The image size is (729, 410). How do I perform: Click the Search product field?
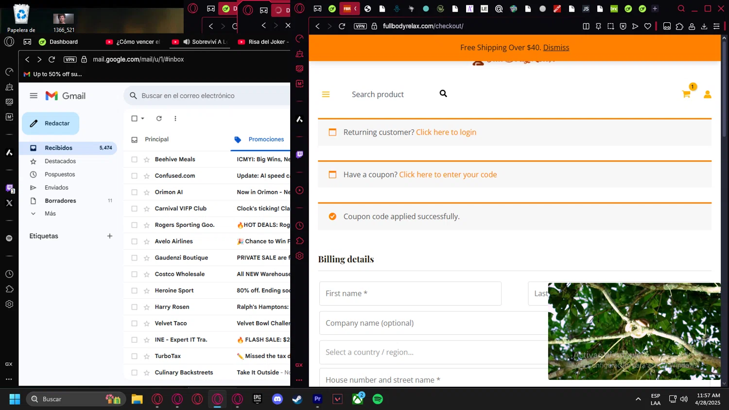(391, 94)
